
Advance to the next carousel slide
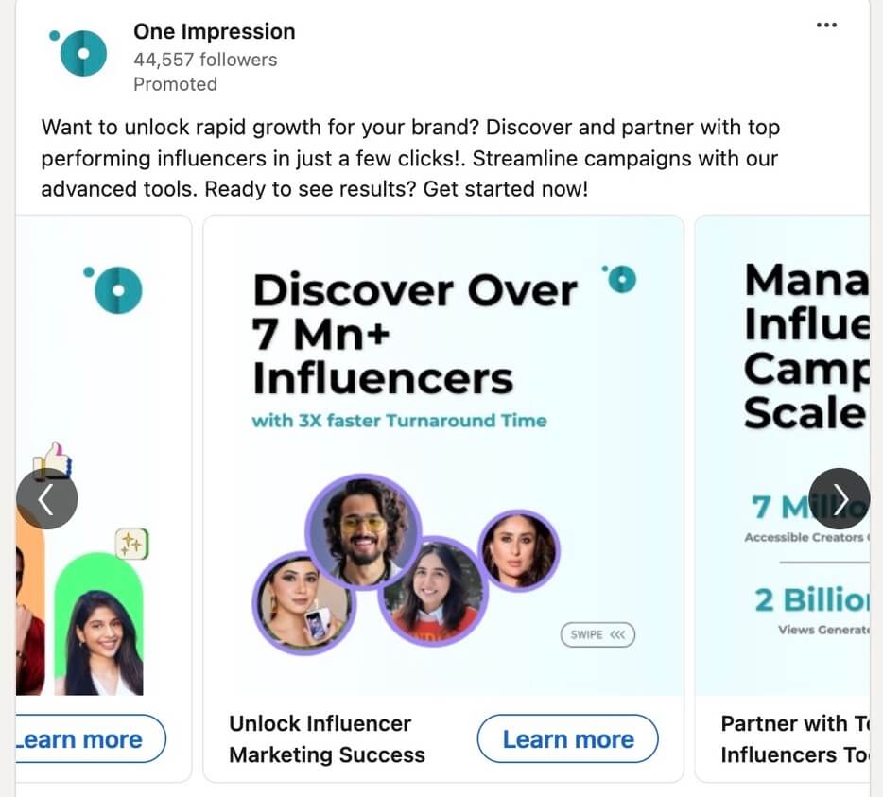tap(840, 498)
